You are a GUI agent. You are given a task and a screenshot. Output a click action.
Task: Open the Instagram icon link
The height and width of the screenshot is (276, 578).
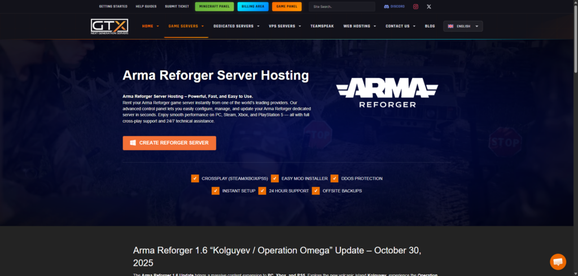click(x=416, y=7)
